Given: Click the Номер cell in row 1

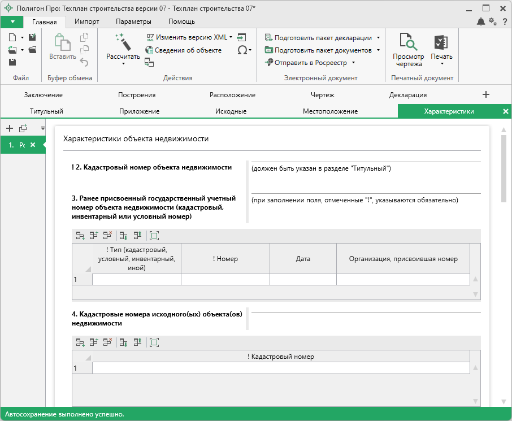Looking at the screenshot, I should pos(225,279).
